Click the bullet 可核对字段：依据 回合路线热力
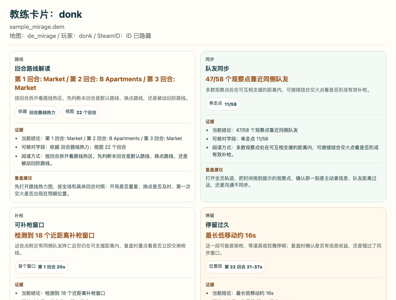The width and height of the screenshot is (396, 300). pyautogui.click(x=74, y=147)
